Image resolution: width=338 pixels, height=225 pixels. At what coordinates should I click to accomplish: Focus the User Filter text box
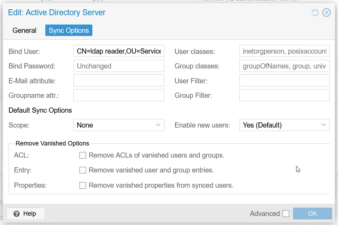284,81
